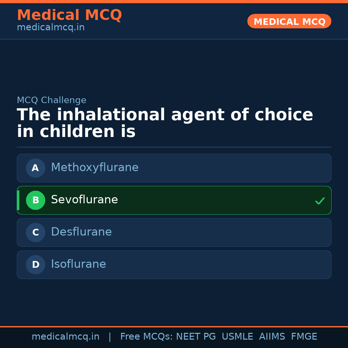Click the question title text
Image resolution: width=348 pixels, height=348 pixels.
pyautogui.click(x=165, y=123)
